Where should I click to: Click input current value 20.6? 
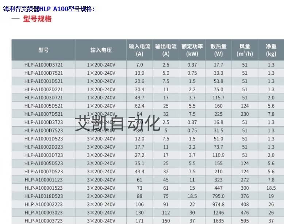[x=139, y=81]
